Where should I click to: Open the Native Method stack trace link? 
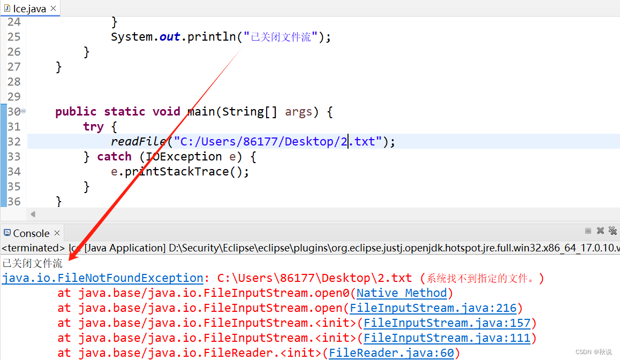[x=402, y=293]
